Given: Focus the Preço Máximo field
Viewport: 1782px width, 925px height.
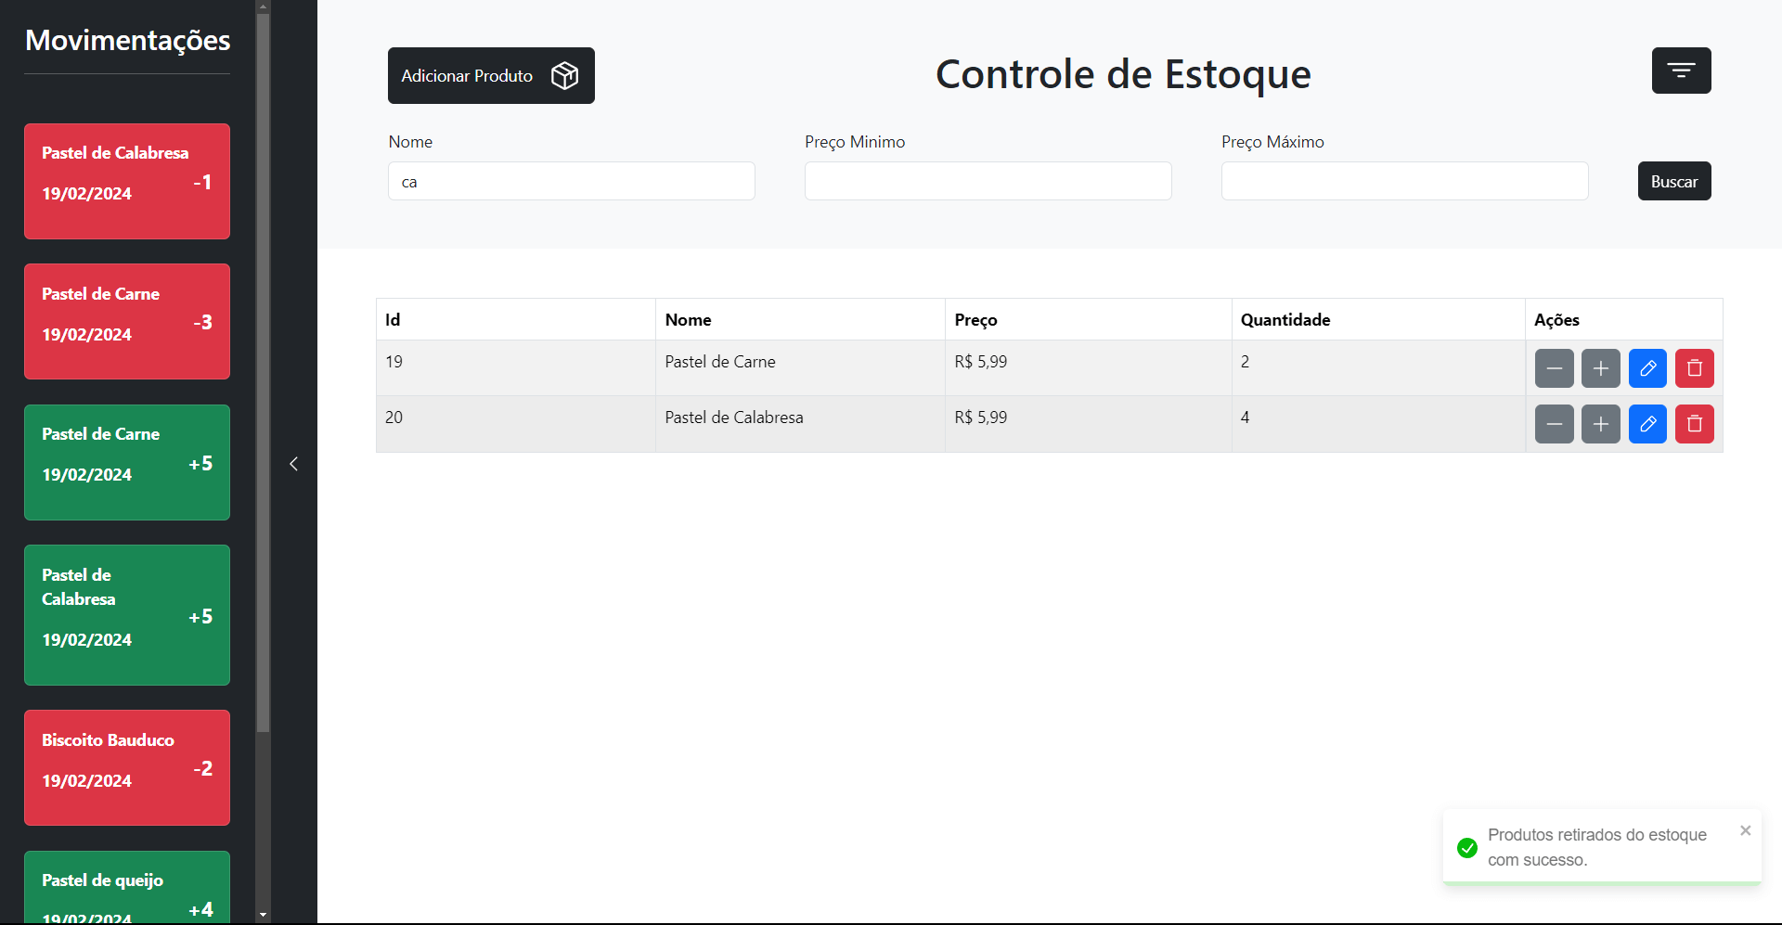Looking at the screenshot, I should [1404, 181].
